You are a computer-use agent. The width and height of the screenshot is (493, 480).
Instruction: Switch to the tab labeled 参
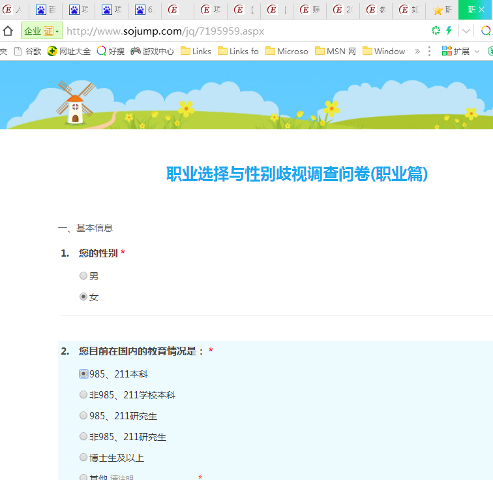pos(376,10)
